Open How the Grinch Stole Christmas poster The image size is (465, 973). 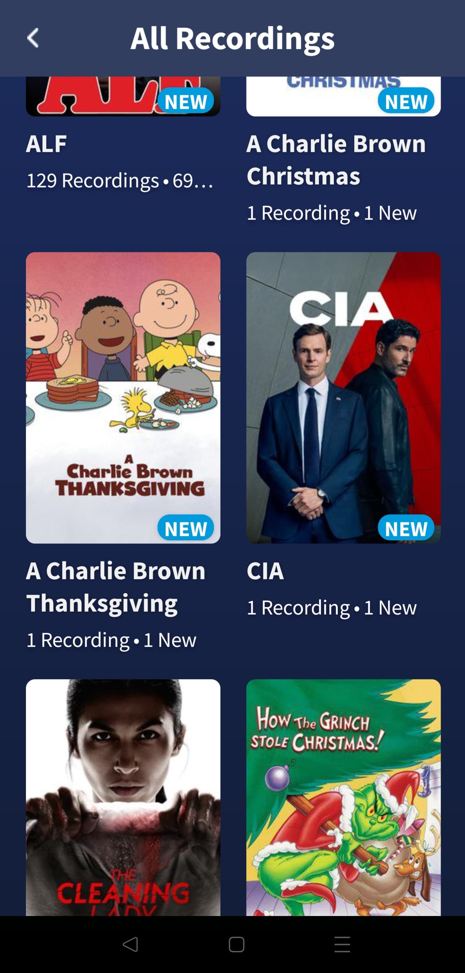pos(343,797)
